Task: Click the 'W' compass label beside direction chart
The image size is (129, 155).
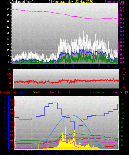Action: (x=124, y=74)
